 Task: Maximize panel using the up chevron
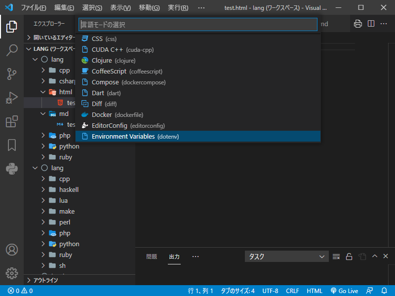tap(375, 256)
